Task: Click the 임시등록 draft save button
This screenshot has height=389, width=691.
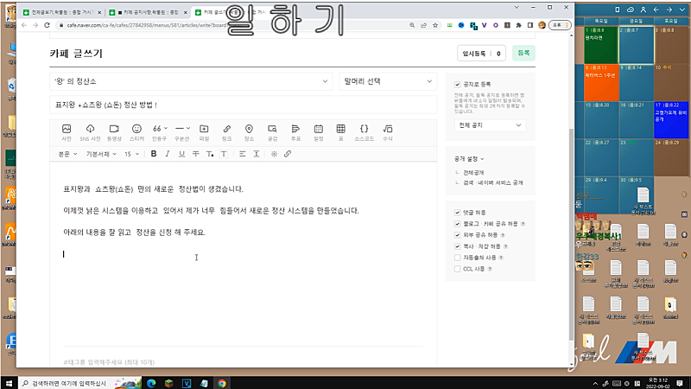Action: [x=481, y=54]
